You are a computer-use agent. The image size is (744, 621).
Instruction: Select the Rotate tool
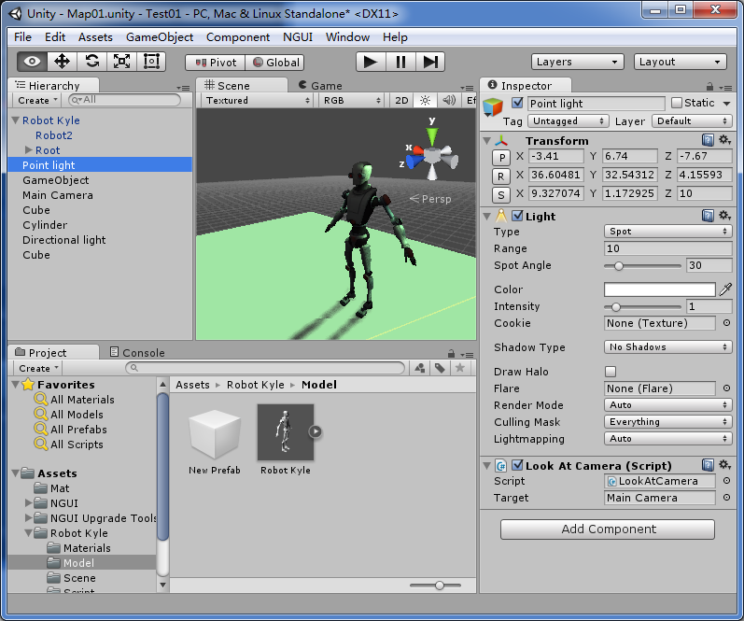click(92, 62)
